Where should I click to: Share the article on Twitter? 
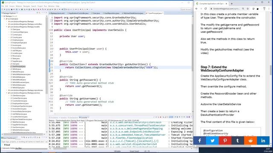[x=212, y=141]
